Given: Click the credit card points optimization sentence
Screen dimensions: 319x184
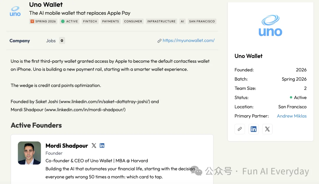Looking at the screenshot, I should (56, 85).
